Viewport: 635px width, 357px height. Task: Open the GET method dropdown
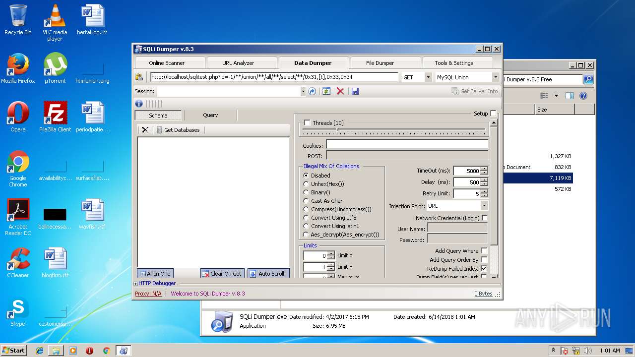428,77
